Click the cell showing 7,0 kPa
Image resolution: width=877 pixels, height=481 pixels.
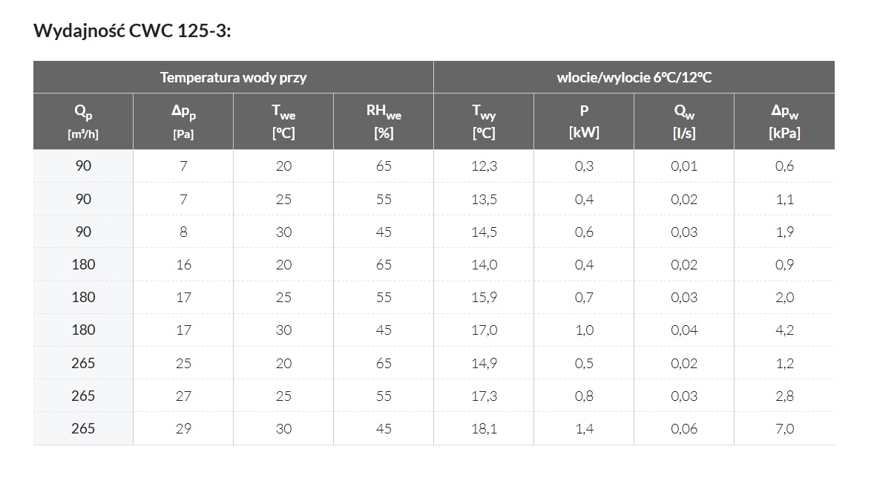[x=784, y=428]
